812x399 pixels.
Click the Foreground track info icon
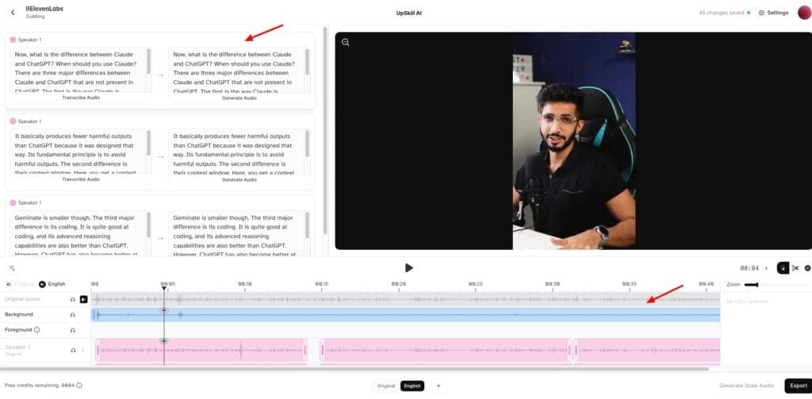(x=37, y=329)
